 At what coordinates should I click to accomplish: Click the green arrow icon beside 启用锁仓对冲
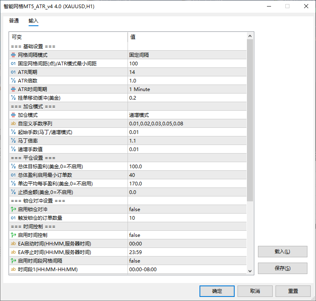(13, 210)
